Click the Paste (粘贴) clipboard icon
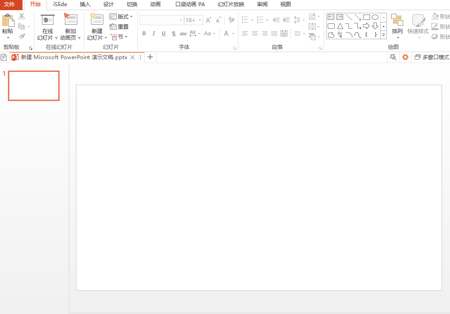The image size is (450, 314). pyautogui.click(x=8, y=21)
